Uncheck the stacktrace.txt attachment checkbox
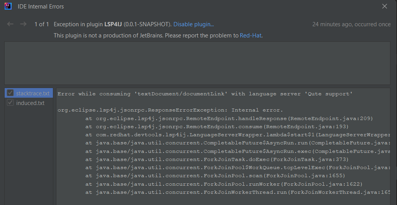Image resolution: width=397 pixels, height=205 pixels. coord(10,93)
